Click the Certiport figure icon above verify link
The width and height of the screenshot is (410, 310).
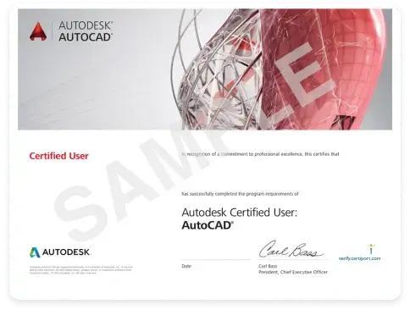click(371, 249)
